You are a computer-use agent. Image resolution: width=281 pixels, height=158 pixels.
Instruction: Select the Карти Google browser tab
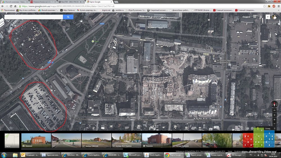click(x=99, y=2)
